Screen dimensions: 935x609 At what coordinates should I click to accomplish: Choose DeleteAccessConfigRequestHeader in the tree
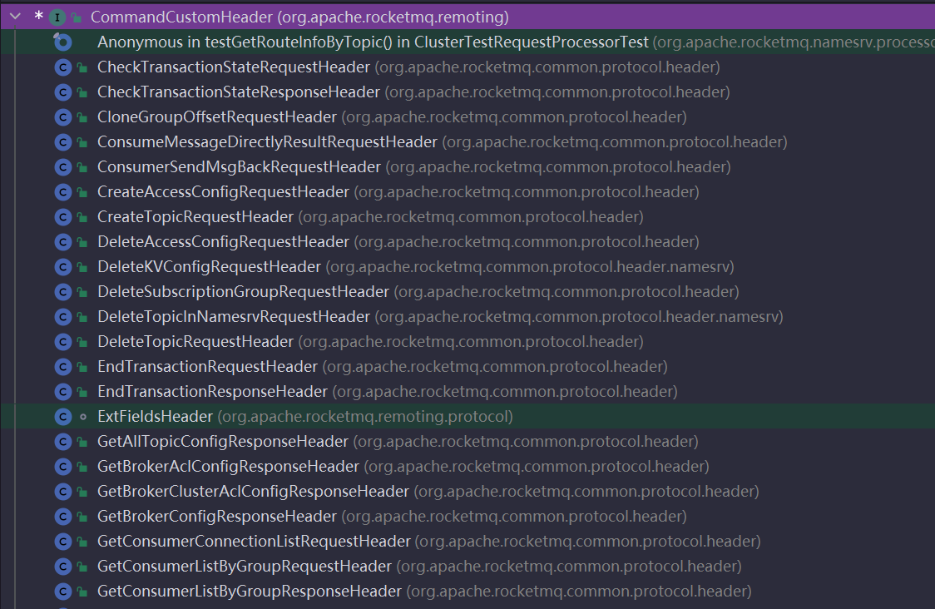223,241
